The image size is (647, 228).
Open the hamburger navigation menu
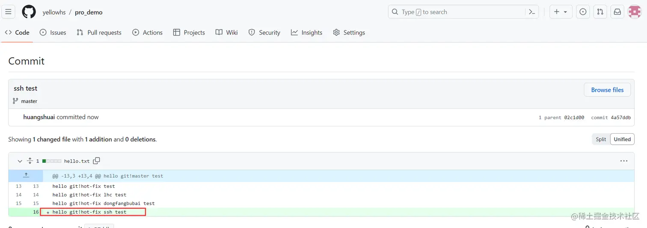pyautogui.click(x=8, y=12)
